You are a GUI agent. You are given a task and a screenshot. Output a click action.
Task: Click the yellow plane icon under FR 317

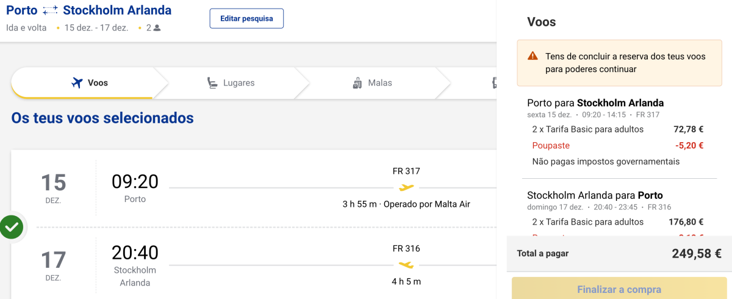(x=406, y=187)
